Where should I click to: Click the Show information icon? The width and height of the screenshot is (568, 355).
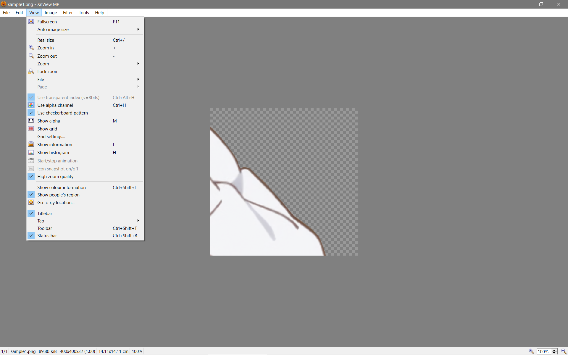pos(31,144)
